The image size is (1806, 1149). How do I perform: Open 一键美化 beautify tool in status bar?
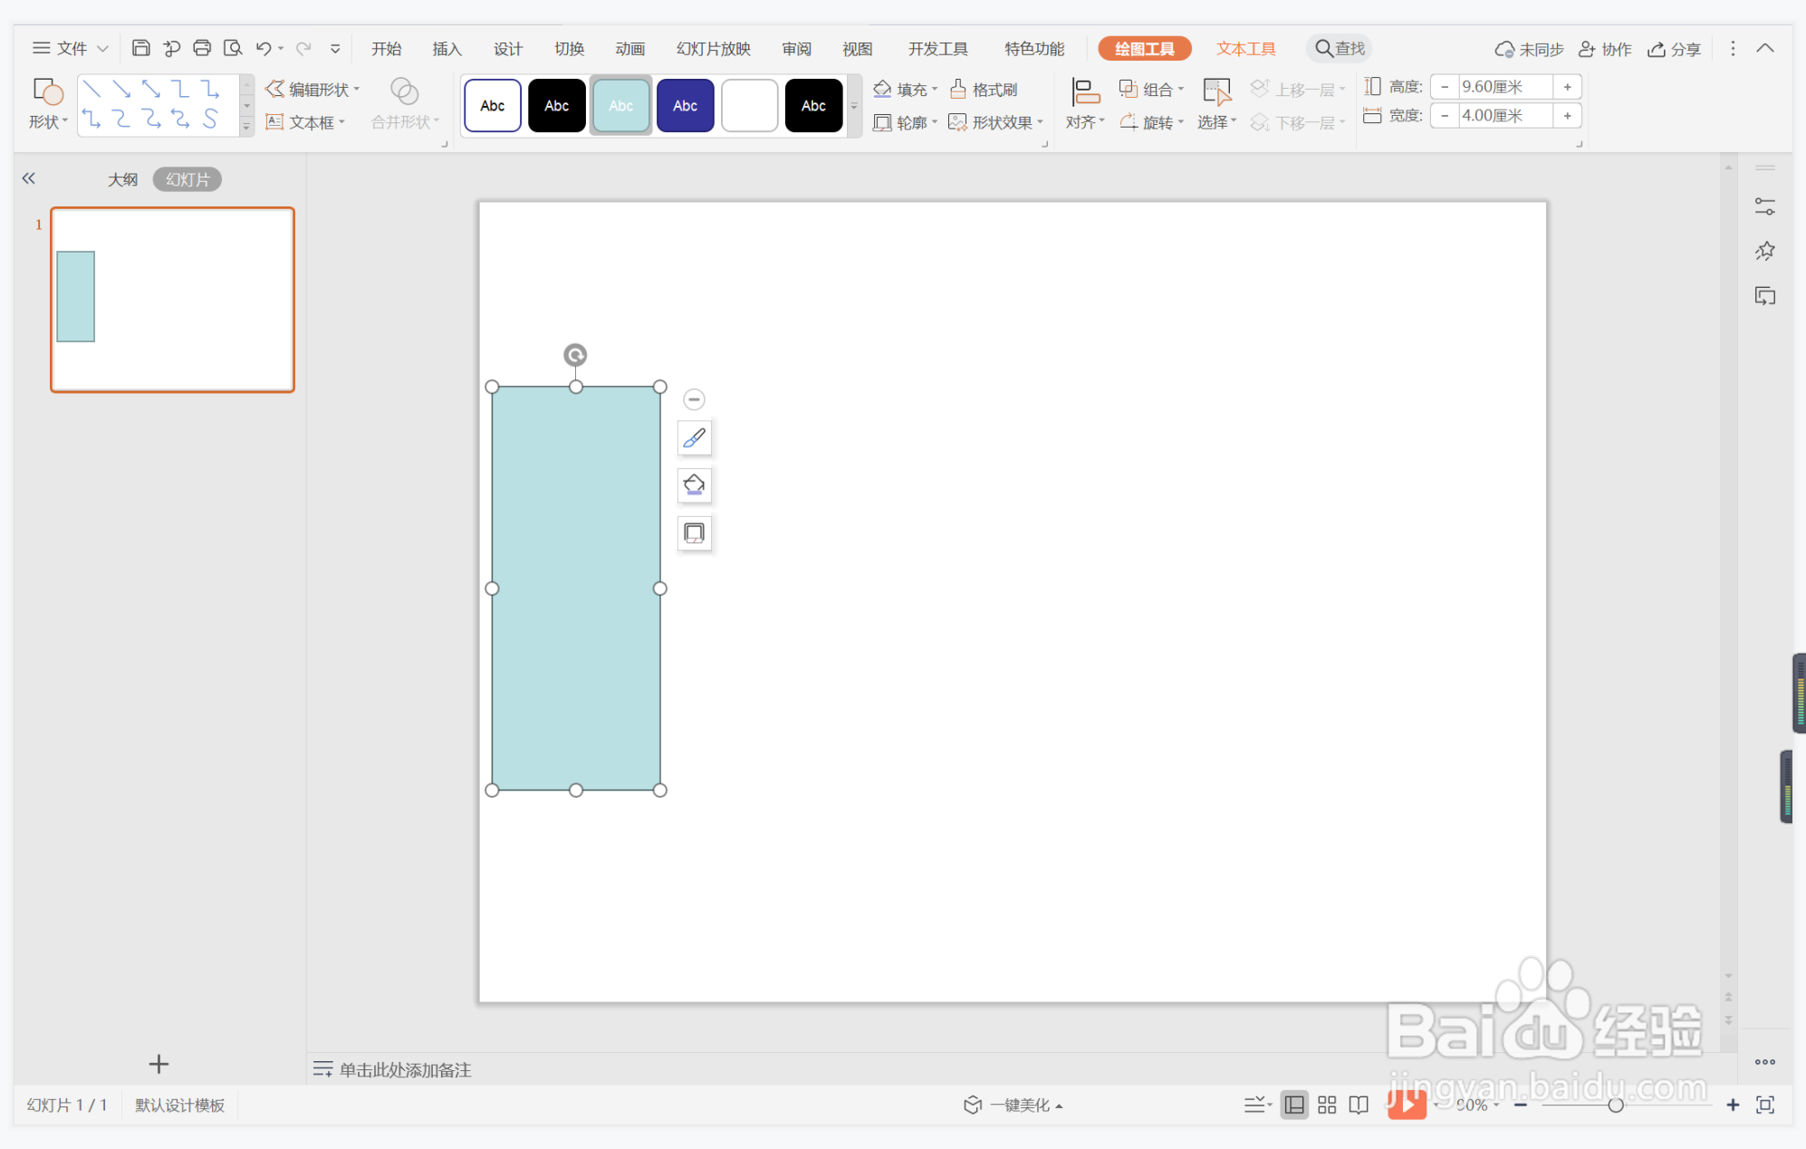click(x=1013, y=1105)
